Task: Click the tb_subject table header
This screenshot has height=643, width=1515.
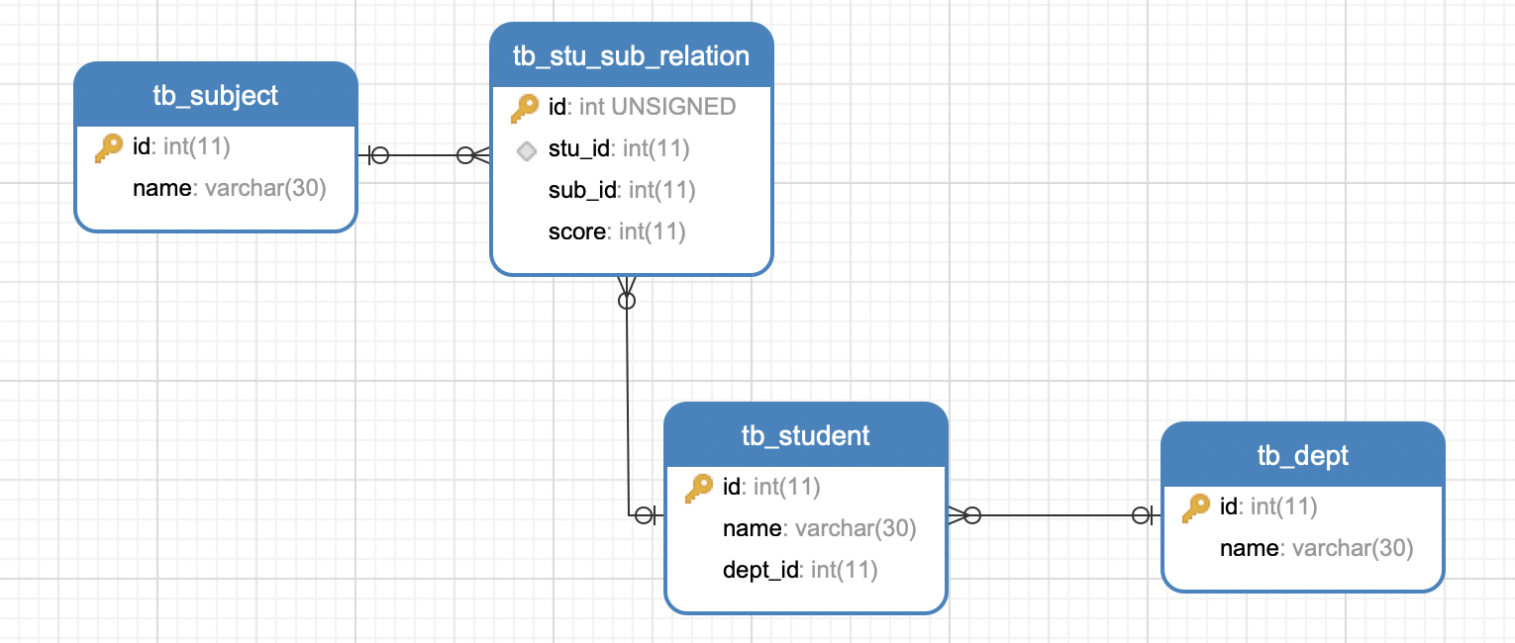Action: [216, 96]
